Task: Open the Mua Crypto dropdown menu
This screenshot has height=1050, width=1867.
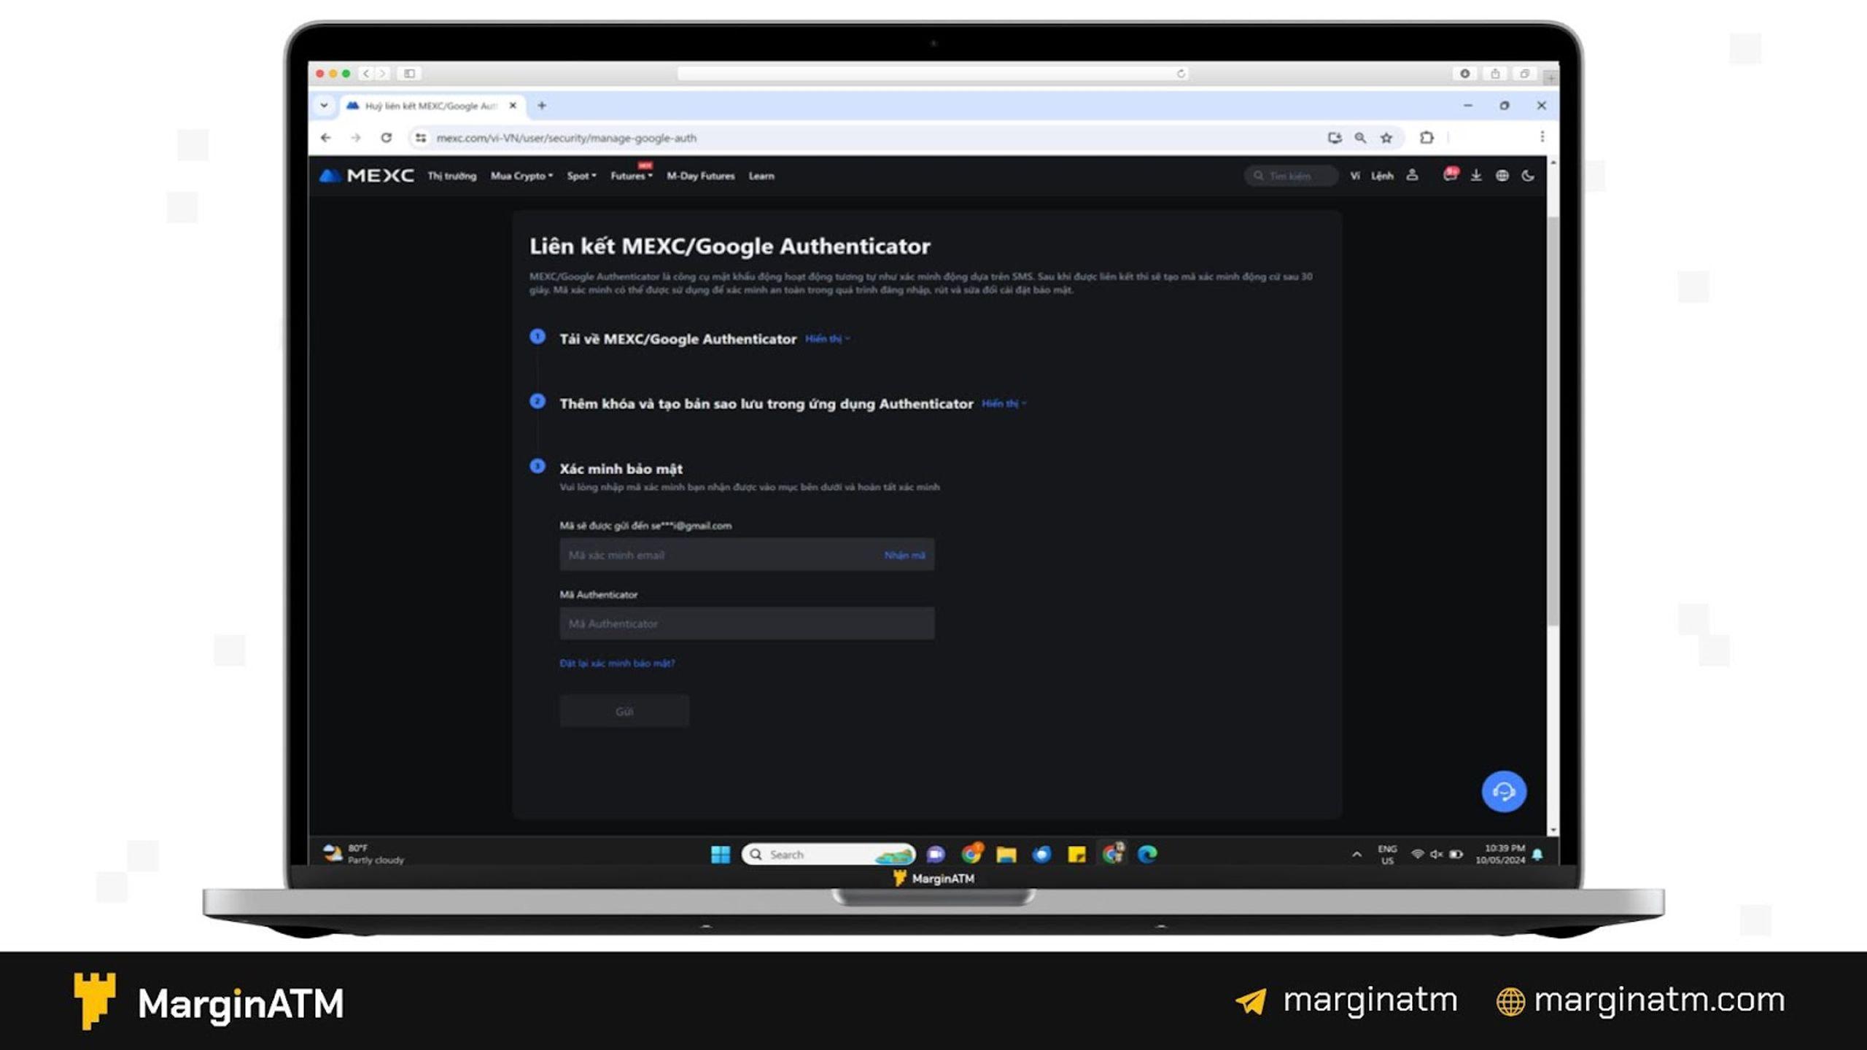Action: [521, 176]
